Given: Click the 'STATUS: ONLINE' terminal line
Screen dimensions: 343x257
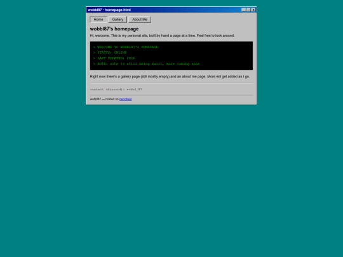Looking at the screenshot, I should click(110, 53).
